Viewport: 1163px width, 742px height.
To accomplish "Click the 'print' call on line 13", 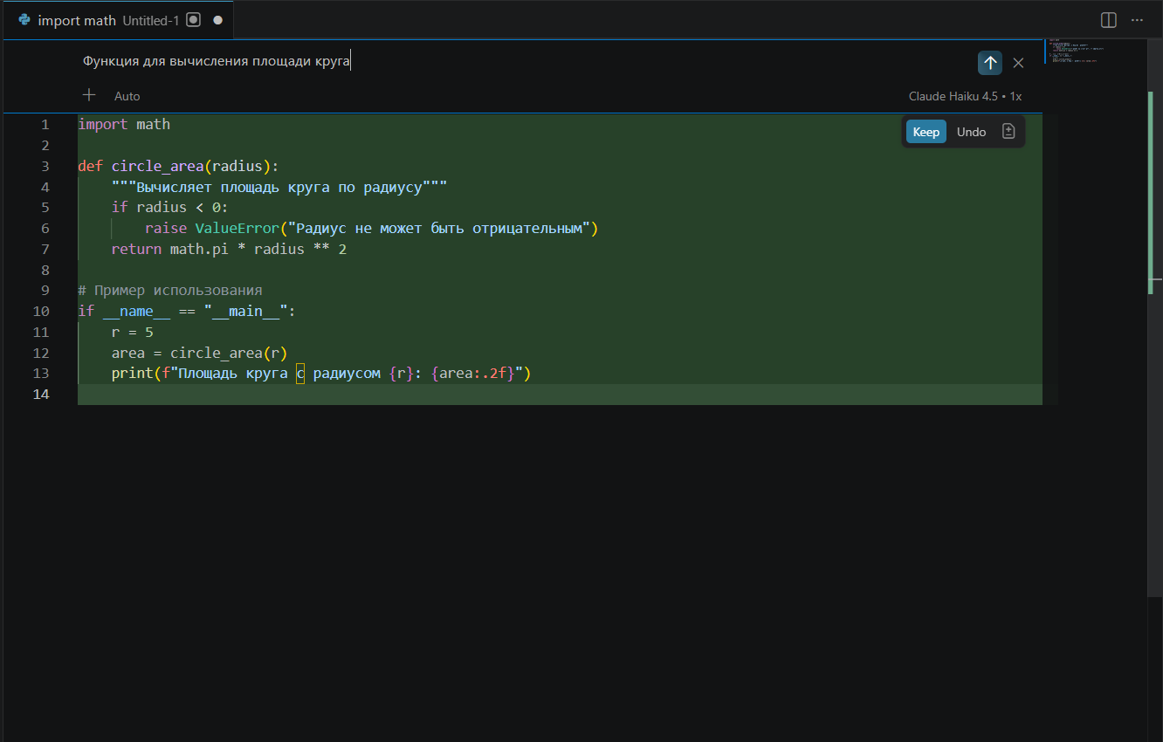I will click(x=133, y=374).
